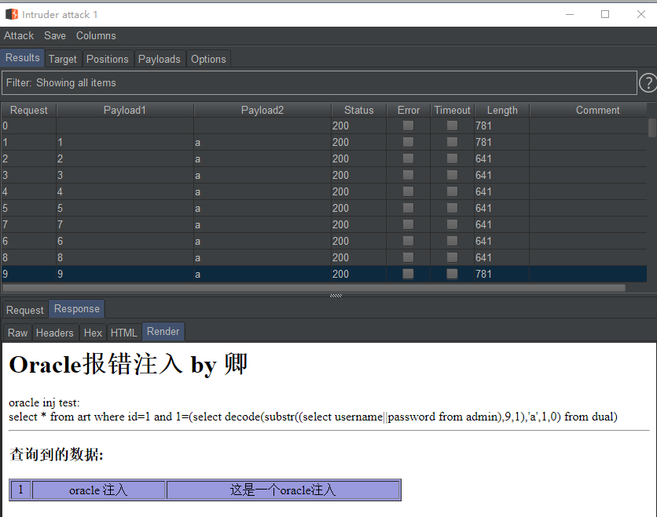This screenshot has height=517, width=657.
Task: Sort by the Error column header
Action: [409, 110]
